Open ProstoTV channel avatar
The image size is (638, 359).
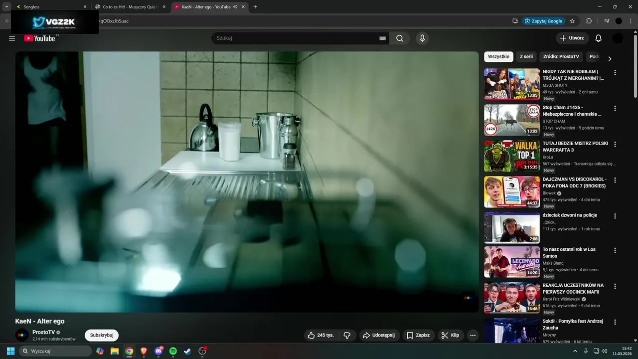[22, 335]
